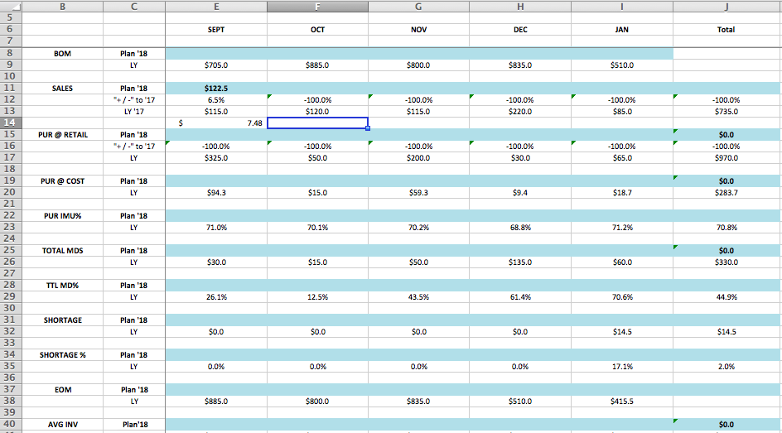Select the PUR @ RETAIL label cell

tap(62, 134)
